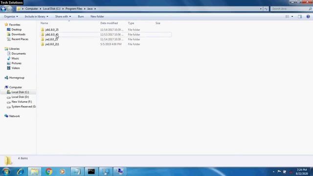The image size is (313, 176).
Task: Toggle the preview pane icon
Action: coord(300,17)
